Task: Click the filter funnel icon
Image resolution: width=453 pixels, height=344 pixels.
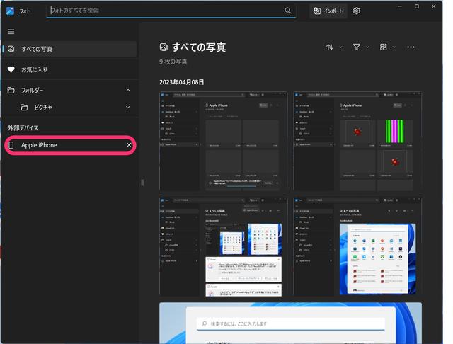Action: pos(357,47)
